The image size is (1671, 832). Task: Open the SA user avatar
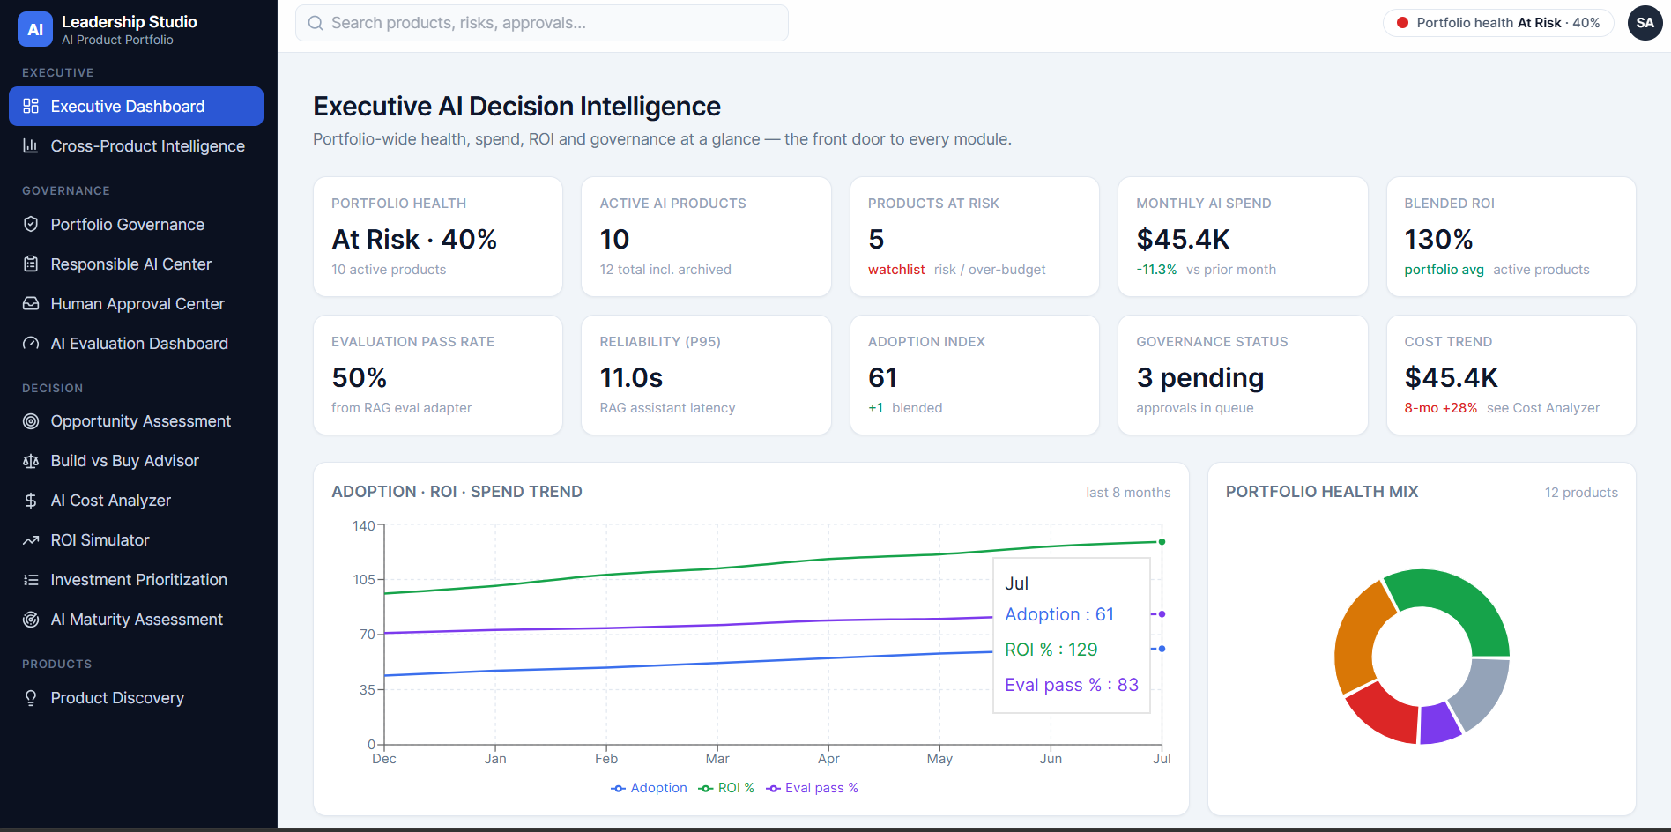pyautogui.click(x=1645, y=23)
